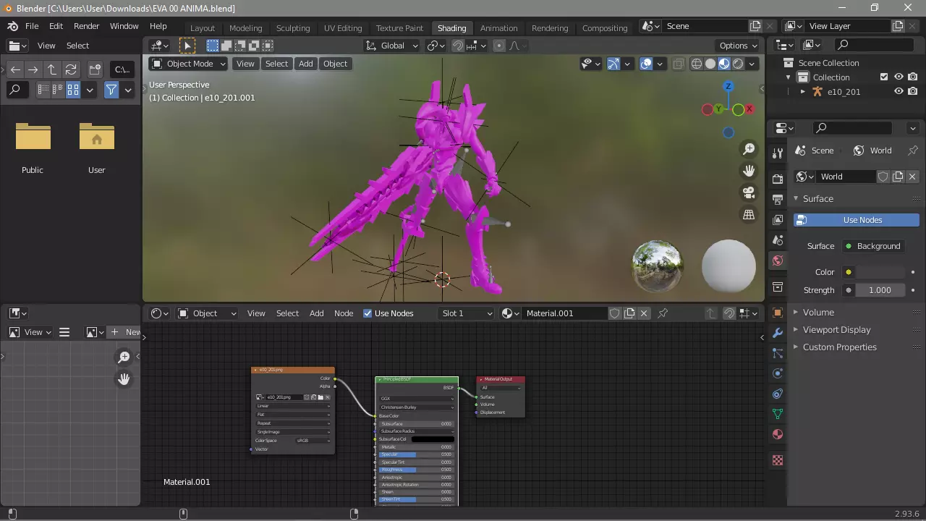This screenshot has width=926, height=521.
Task: Open the Material properties tab
Action: (x=778, y=434)
